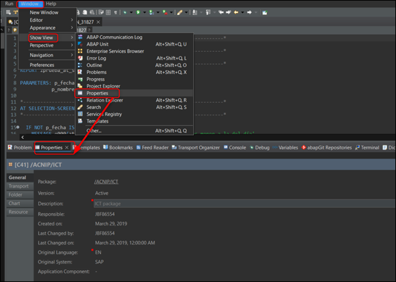Expand the Navigation submenu
Screen dimensions: 396x282
tap(47, 55)
